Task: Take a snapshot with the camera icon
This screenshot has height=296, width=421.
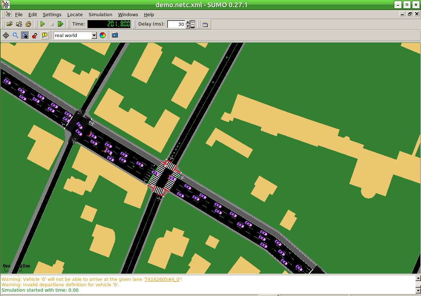Action: point(115,35)
